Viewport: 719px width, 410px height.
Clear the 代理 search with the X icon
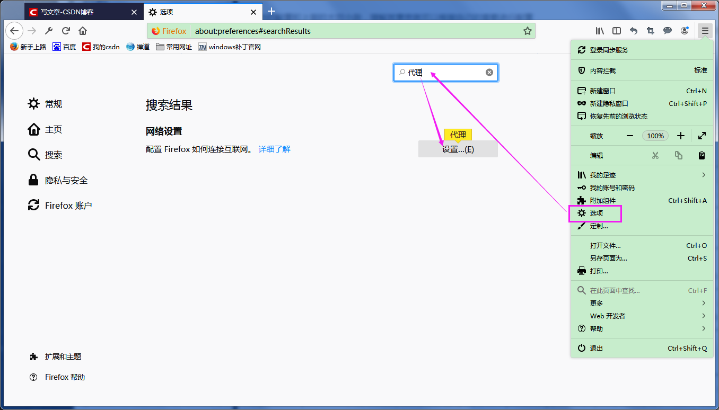point(489,72)
